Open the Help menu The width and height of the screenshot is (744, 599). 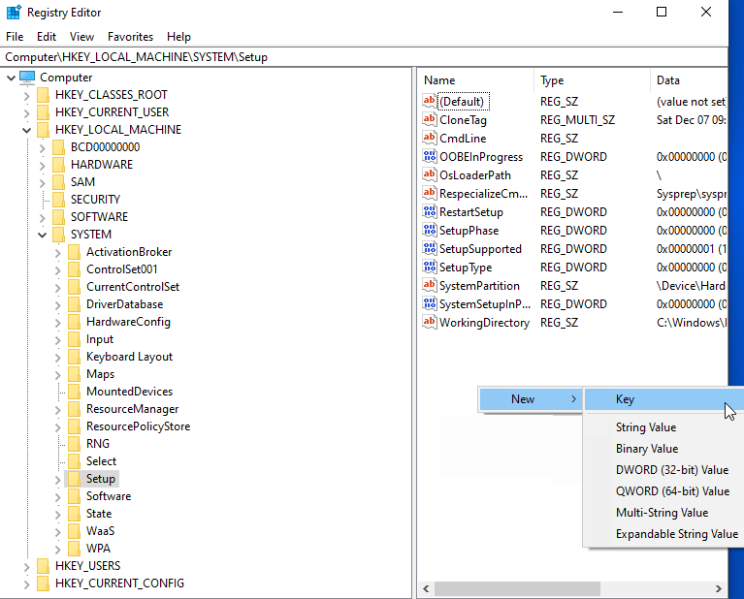(178, 37)
